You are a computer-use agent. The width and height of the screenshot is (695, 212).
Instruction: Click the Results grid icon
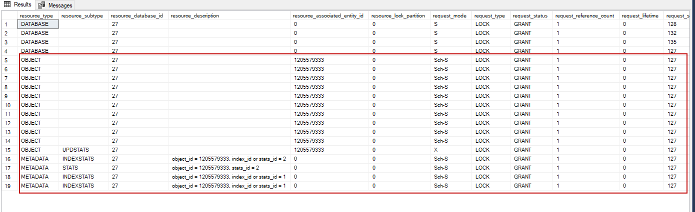coord(7,5)
